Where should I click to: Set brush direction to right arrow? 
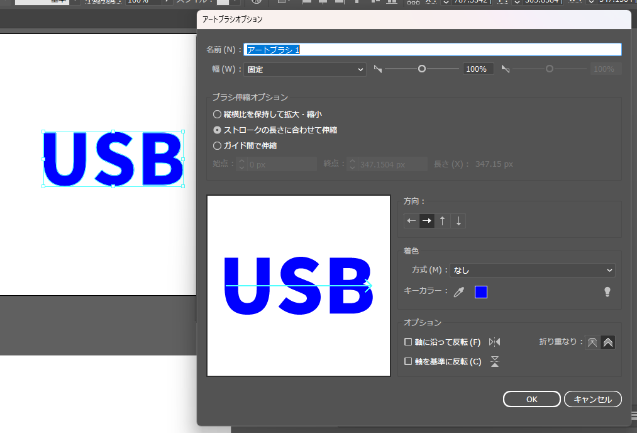pyautogui.click(x=426, y=221)
